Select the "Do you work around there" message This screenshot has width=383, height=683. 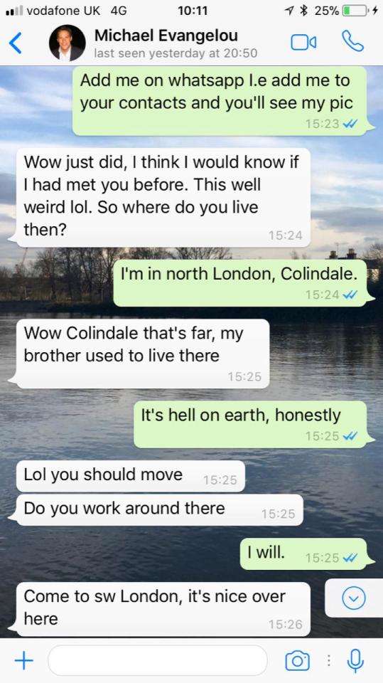(159, 509)
